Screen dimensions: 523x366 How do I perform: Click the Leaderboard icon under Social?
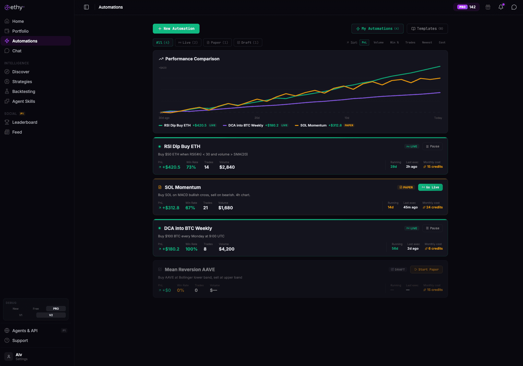click(7, 122)
